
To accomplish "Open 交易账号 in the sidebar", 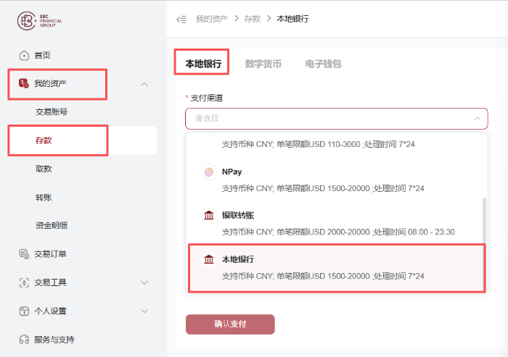I will pos(52,112).
